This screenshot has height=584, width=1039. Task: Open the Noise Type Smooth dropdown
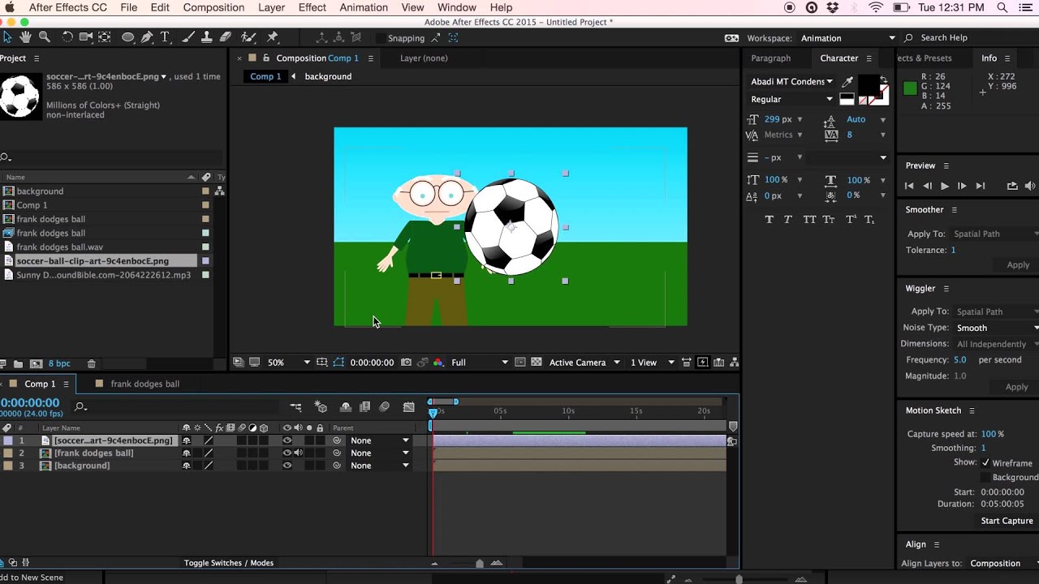point(997,328)
